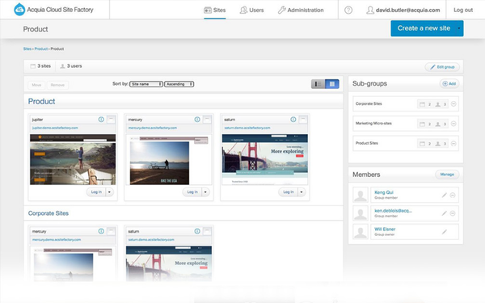Open the saturn thumbnail in Product
Screen dimensions: 485x303
tap(265, 159)
